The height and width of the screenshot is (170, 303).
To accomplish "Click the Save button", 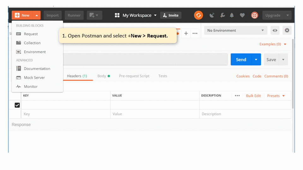I will coord(271,59).
